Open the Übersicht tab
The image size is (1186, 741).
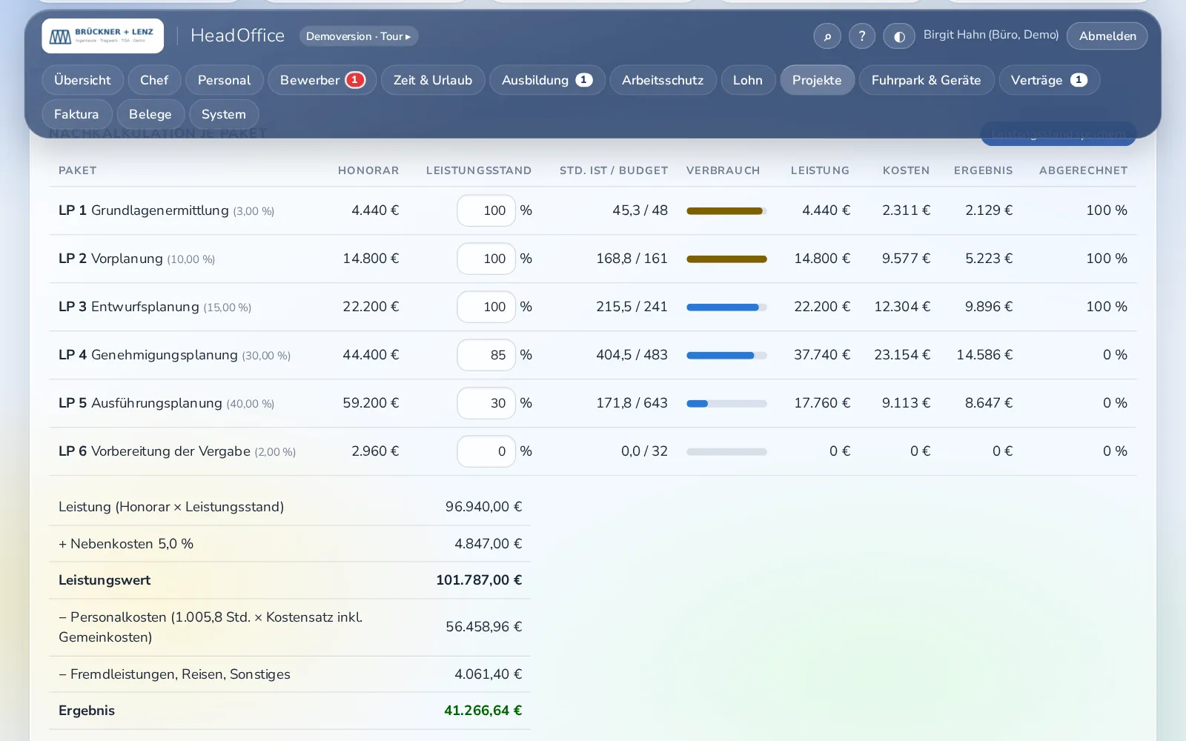[x=82, y=80]
